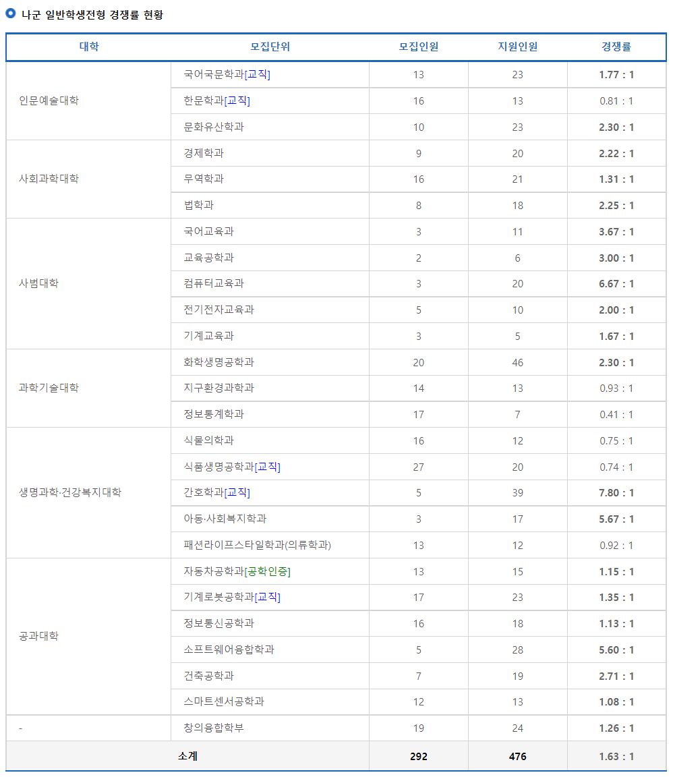673x779 pixels.
Task: Select the 간호학과 competition rate 7.80 : 1
Action: (x=616, y=492)
